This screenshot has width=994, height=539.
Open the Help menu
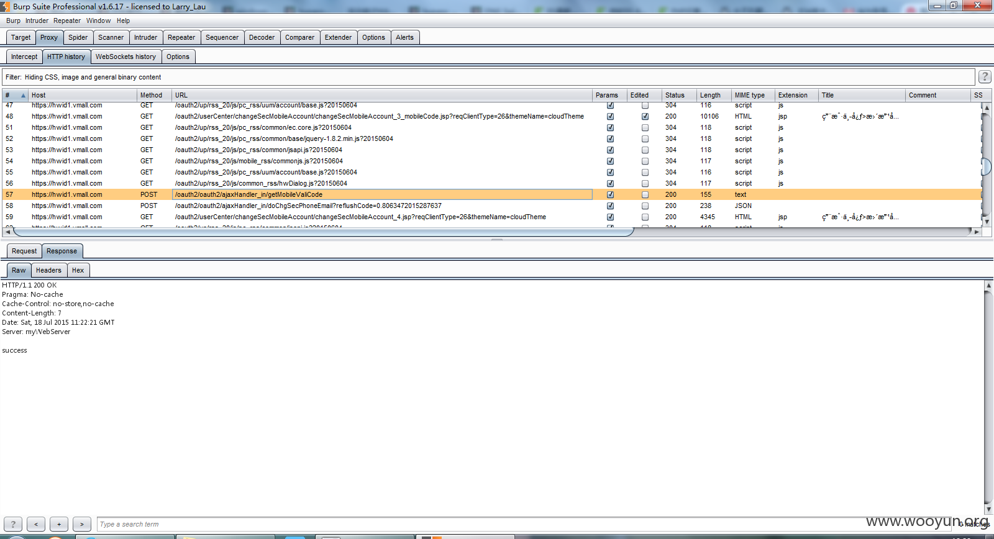coord(123,20)
